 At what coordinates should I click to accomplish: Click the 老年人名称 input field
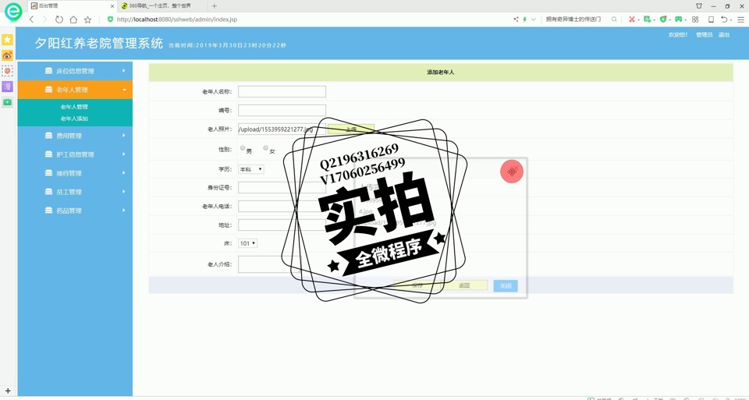point(282,92)
